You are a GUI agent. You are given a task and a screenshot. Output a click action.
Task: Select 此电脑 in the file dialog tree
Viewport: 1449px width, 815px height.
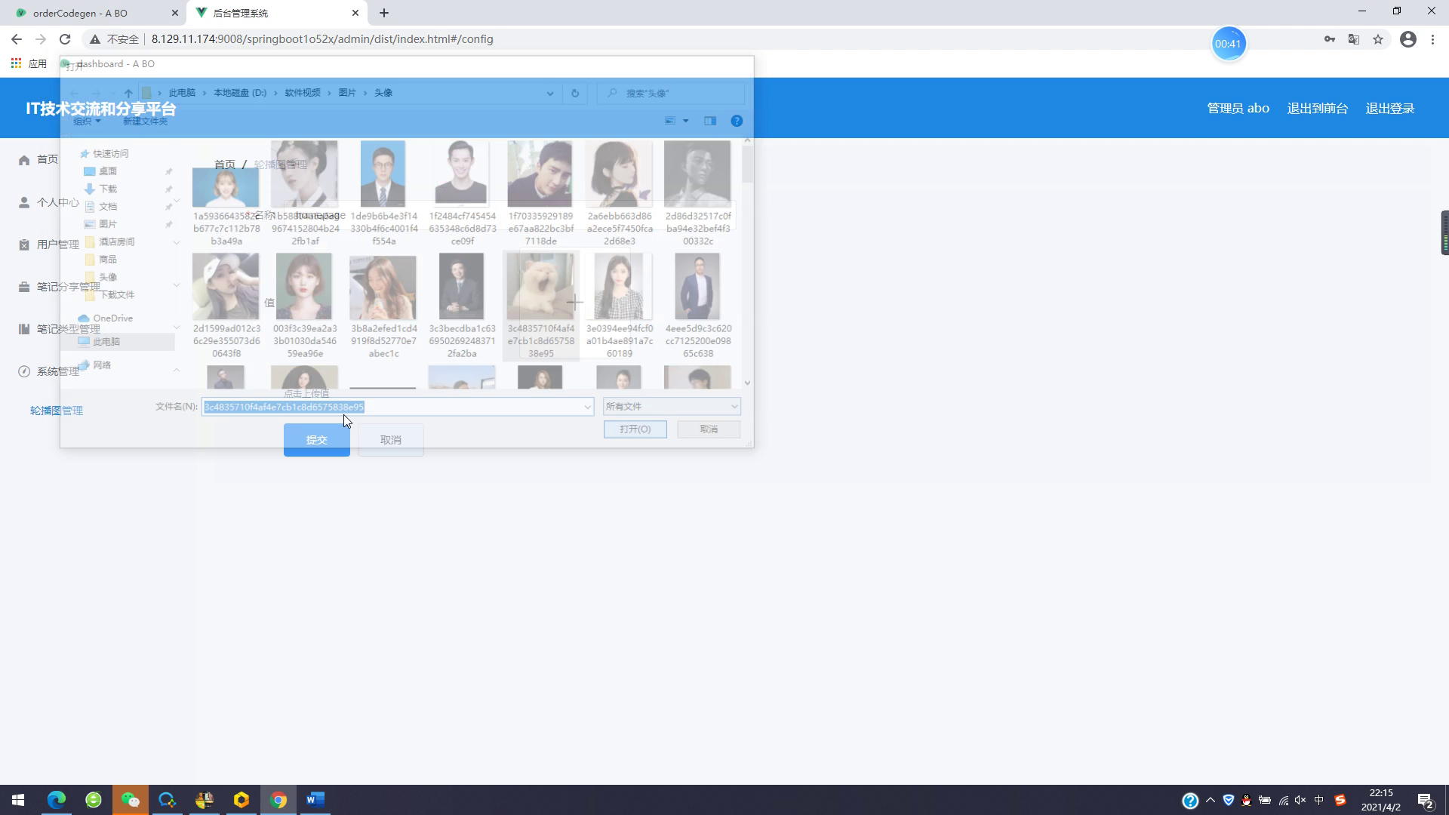pos(106,342)
